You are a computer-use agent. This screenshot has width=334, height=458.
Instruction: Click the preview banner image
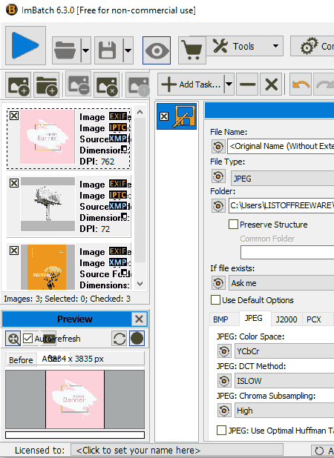tap(75, 399)
